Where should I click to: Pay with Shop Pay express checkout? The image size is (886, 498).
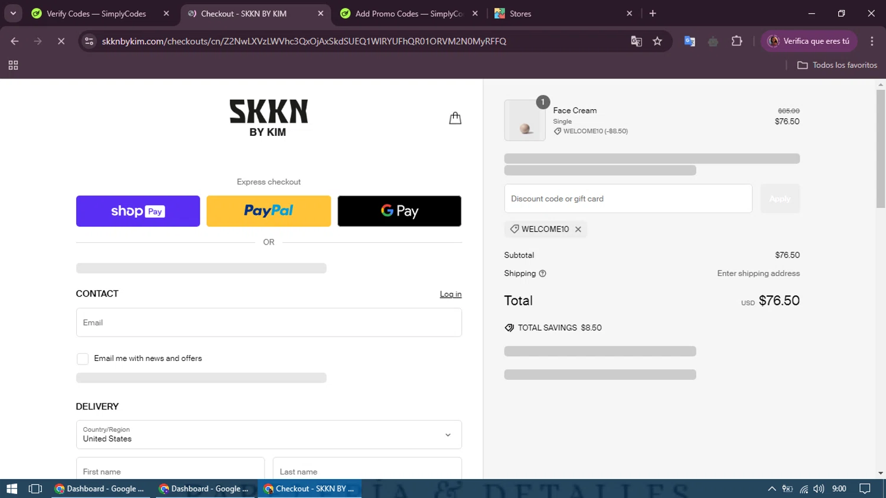click(138, 211)
